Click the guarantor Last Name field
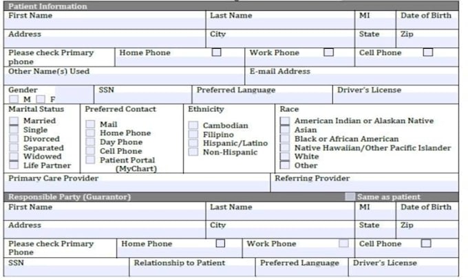 (280, 211)
